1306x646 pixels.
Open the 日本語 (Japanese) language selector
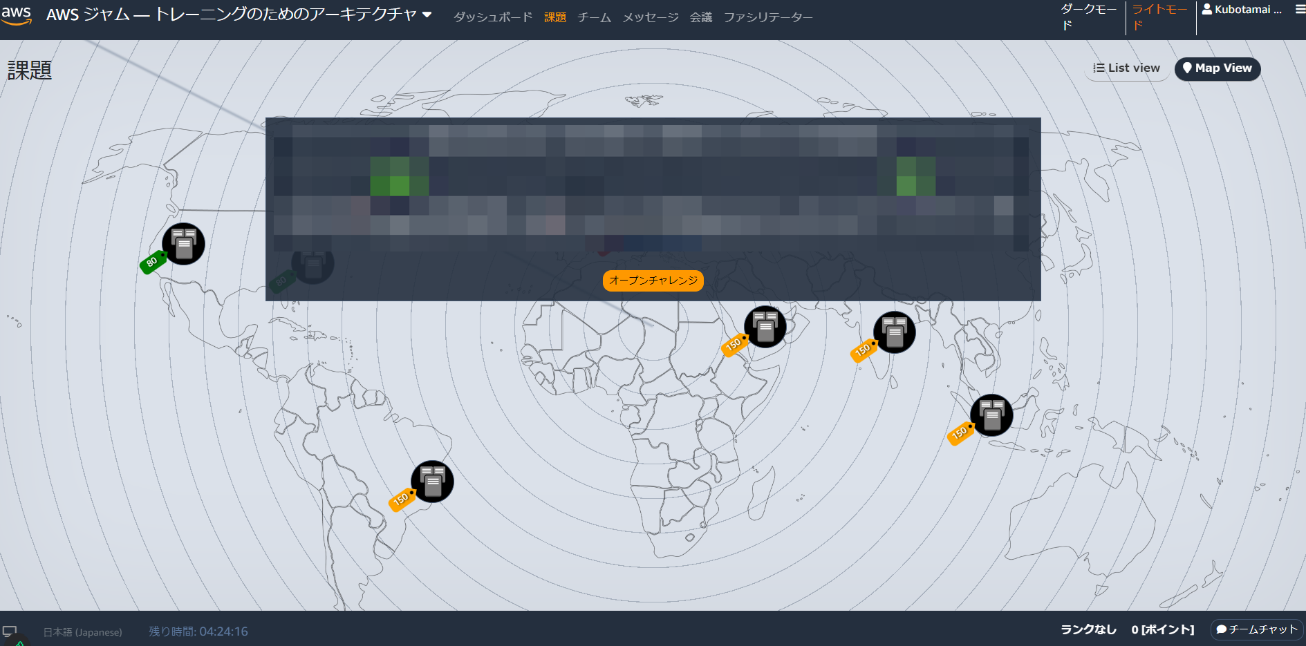pyautogui.click(x=82, y=631)
